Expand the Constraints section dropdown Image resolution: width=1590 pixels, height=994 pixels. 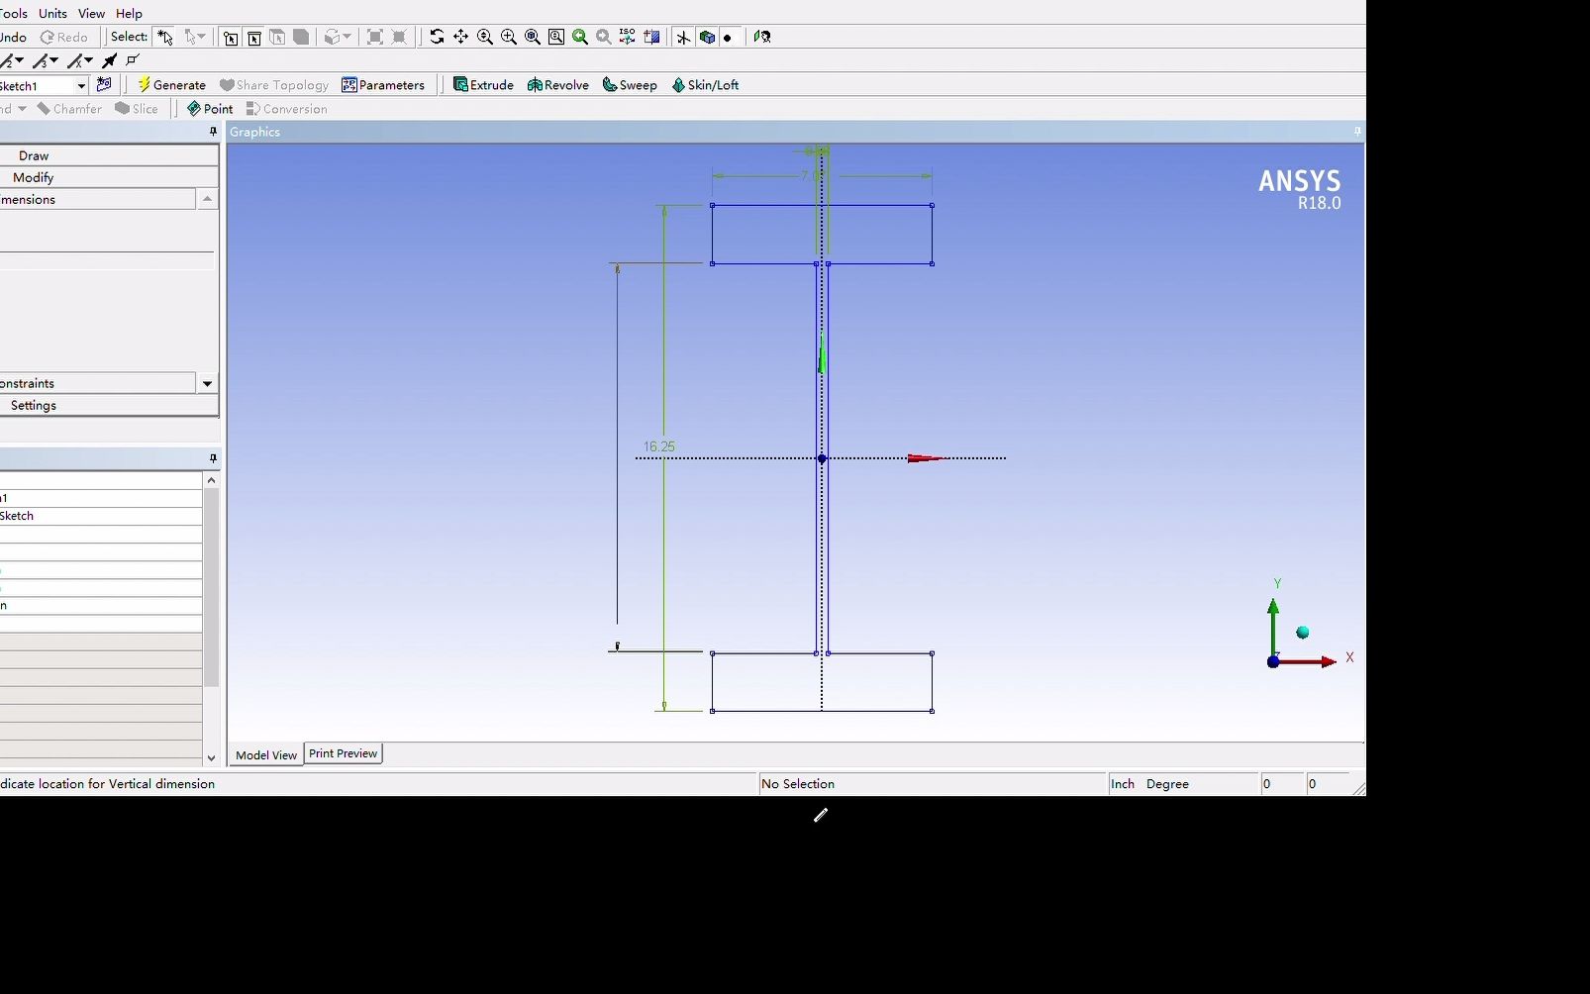pyautogui.click(x=207, y=383)
